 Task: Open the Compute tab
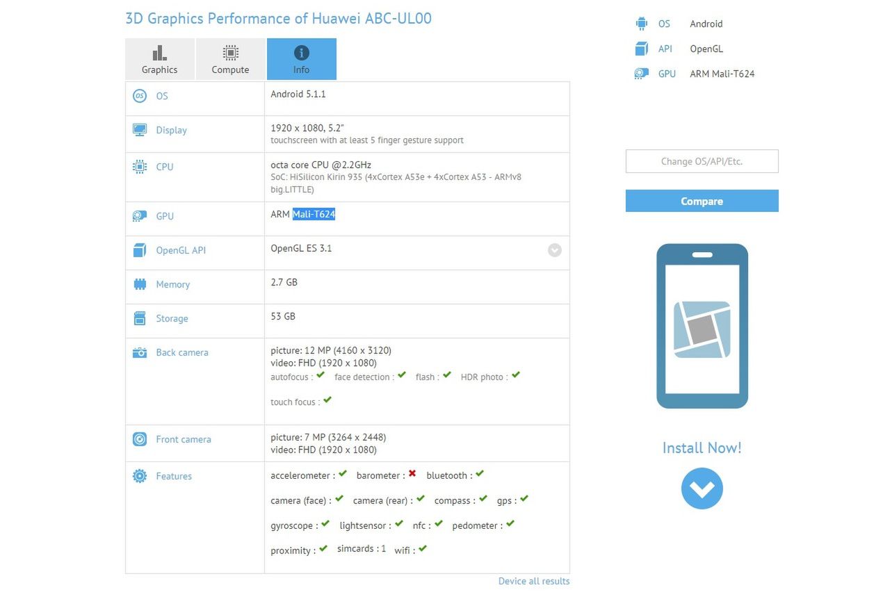coord(230,59)
